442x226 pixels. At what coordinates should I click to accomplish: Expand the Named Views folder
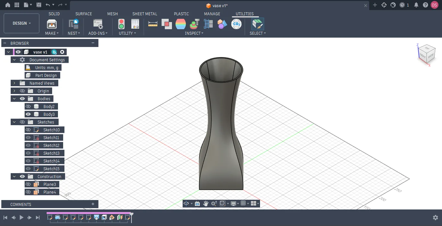(x=14, y=83)
